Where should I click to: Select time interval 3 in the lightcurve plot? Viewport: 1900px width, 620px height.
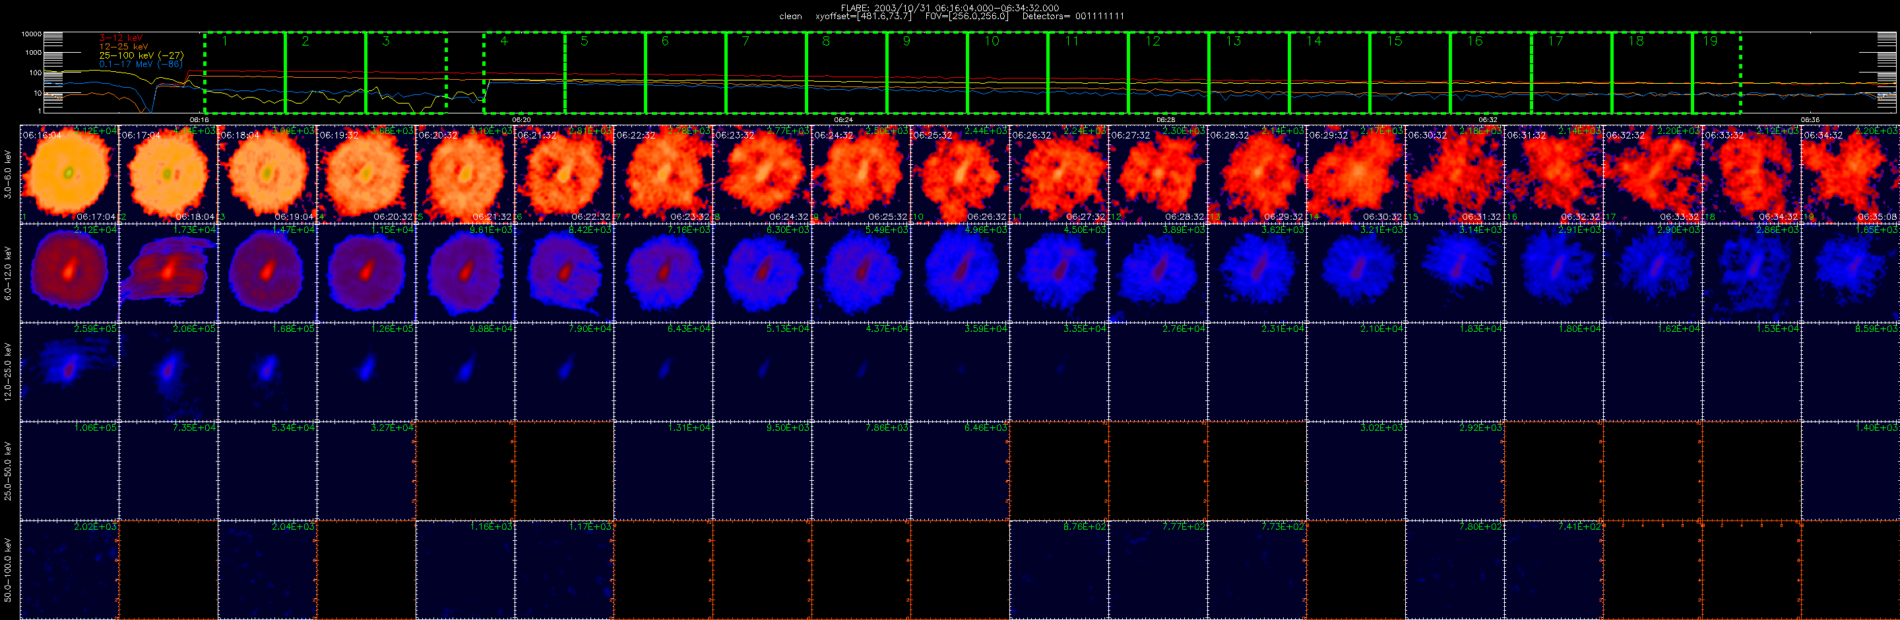coord(406,73)
